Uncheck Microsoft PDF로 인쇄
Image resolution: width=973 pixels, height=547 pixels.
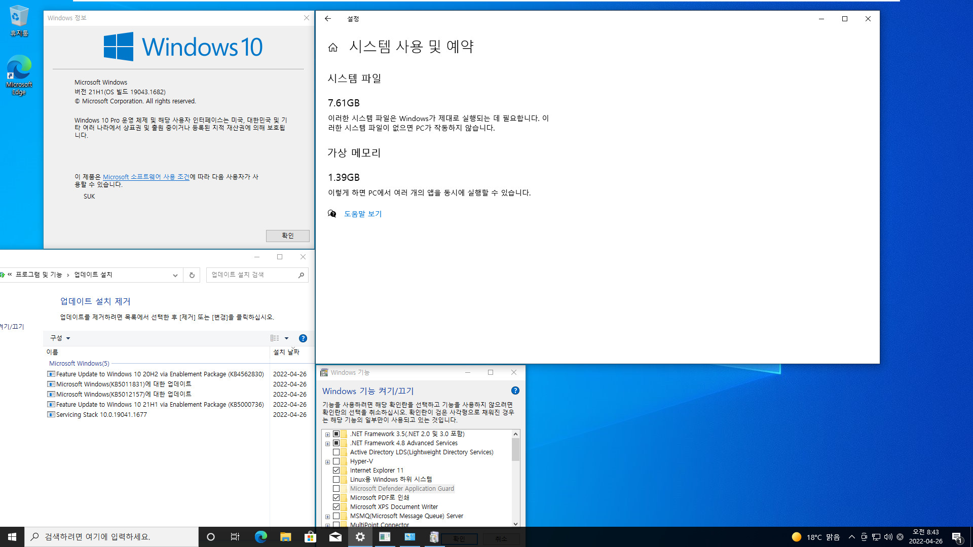(x=336, y=498)
